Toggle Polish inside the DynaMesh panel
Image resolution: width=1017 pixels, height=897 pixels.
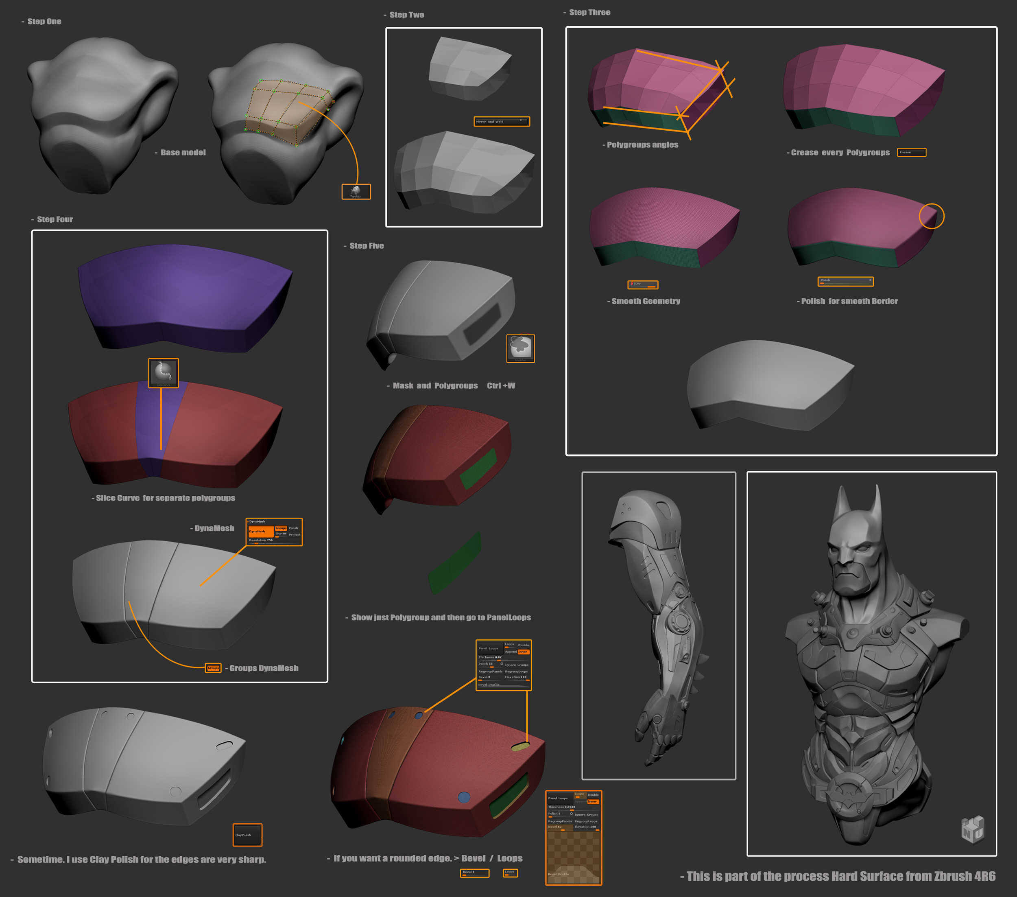tap(294, 528)
